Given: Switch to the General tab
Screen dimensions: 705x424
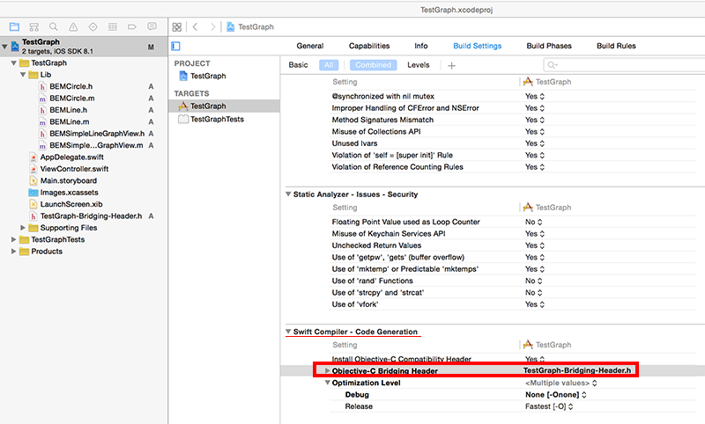Looking at the screenshot, I should click(x=310, y=46).
